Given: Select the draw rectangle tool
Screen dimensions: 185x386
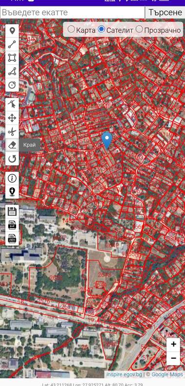Looking at the screenshot, I should (x=12, y=58).
